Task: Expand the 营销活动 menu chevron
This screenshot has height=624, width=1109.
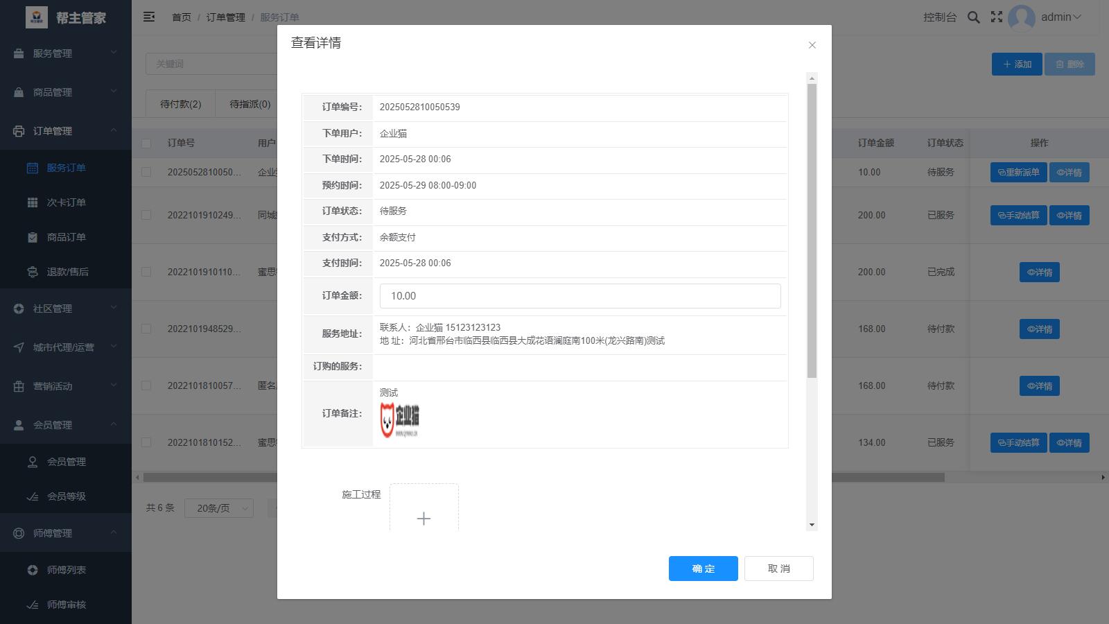Action: 114,385
